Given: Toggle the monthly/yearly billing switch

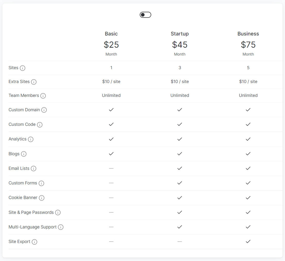Looking at the screenshot, I should (x=145, y=15).
